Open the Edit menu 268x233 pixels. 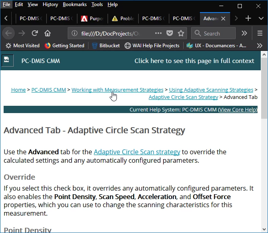(x=19, y=4)
